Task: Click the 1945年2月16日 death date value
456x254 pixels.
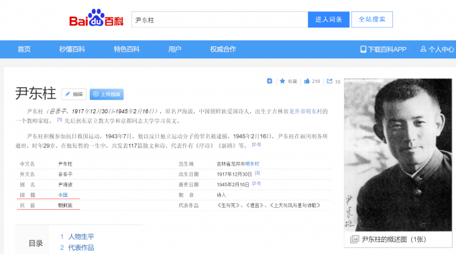Action: click(x=233, y=185)
